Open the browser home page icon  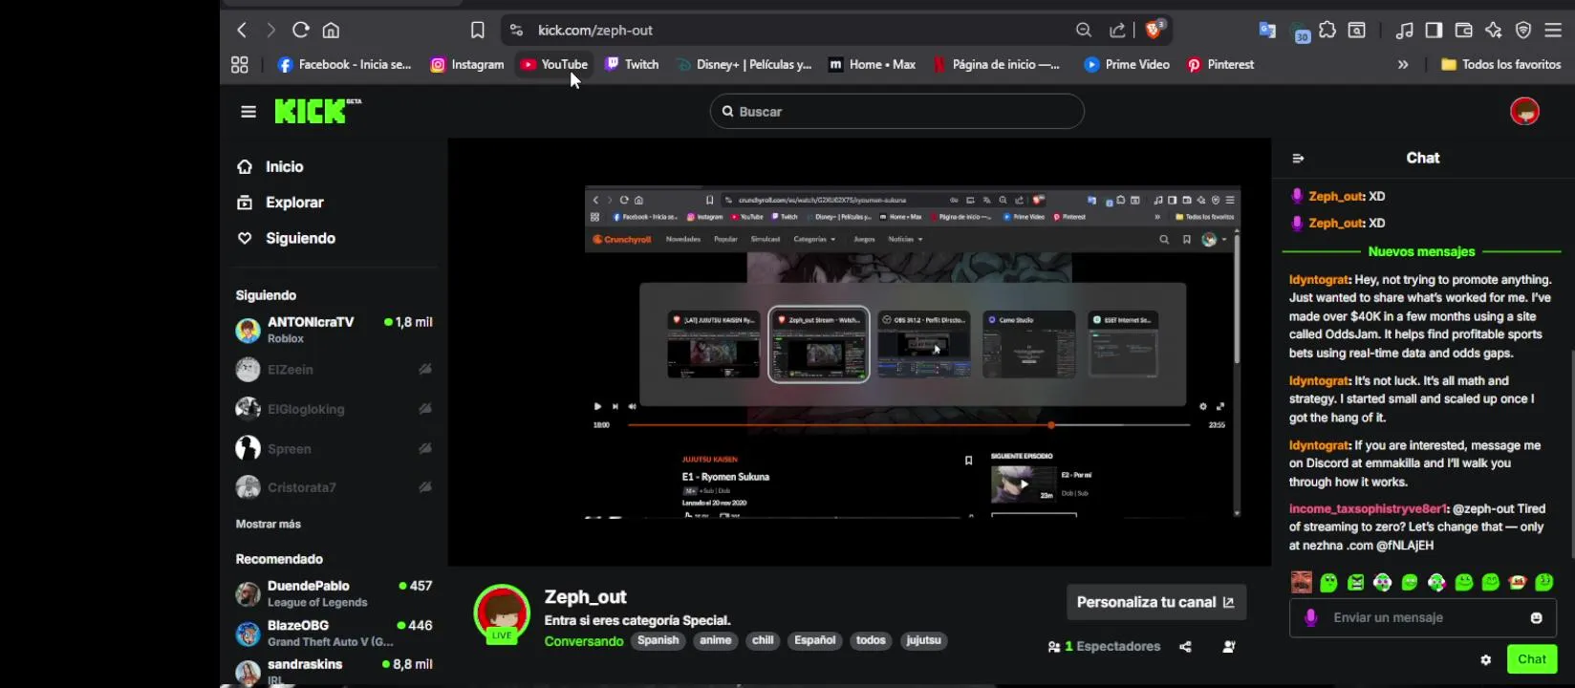331,31
